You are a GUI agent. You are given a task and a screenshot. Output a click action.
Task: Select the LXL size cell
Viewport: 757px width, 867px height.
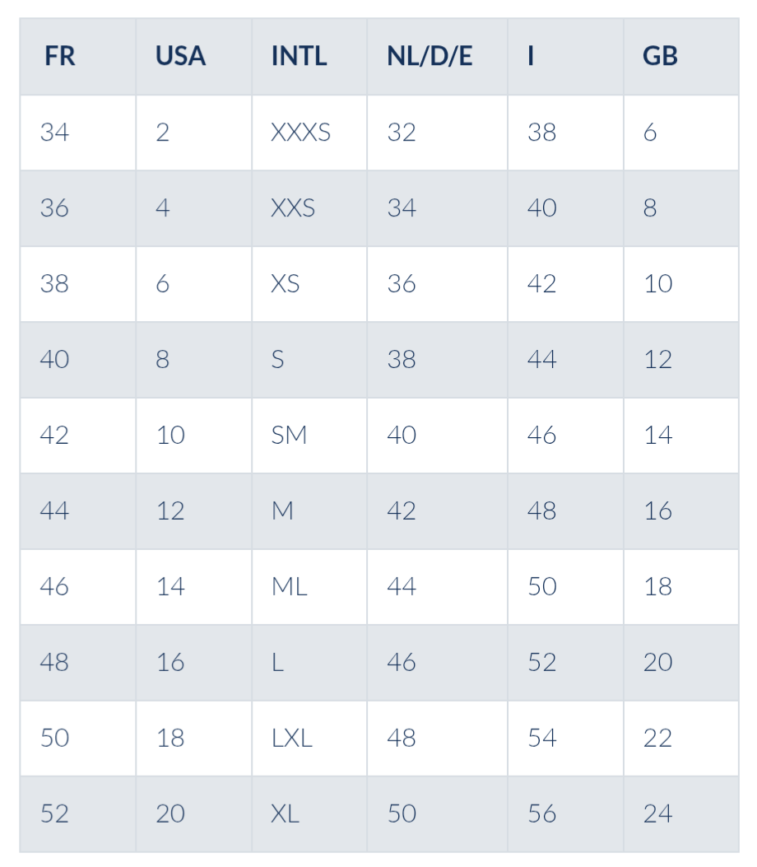pos(309,739)
